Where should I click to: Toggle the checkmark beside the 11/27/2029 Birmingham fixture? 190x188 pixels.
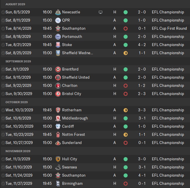point(3,184)
